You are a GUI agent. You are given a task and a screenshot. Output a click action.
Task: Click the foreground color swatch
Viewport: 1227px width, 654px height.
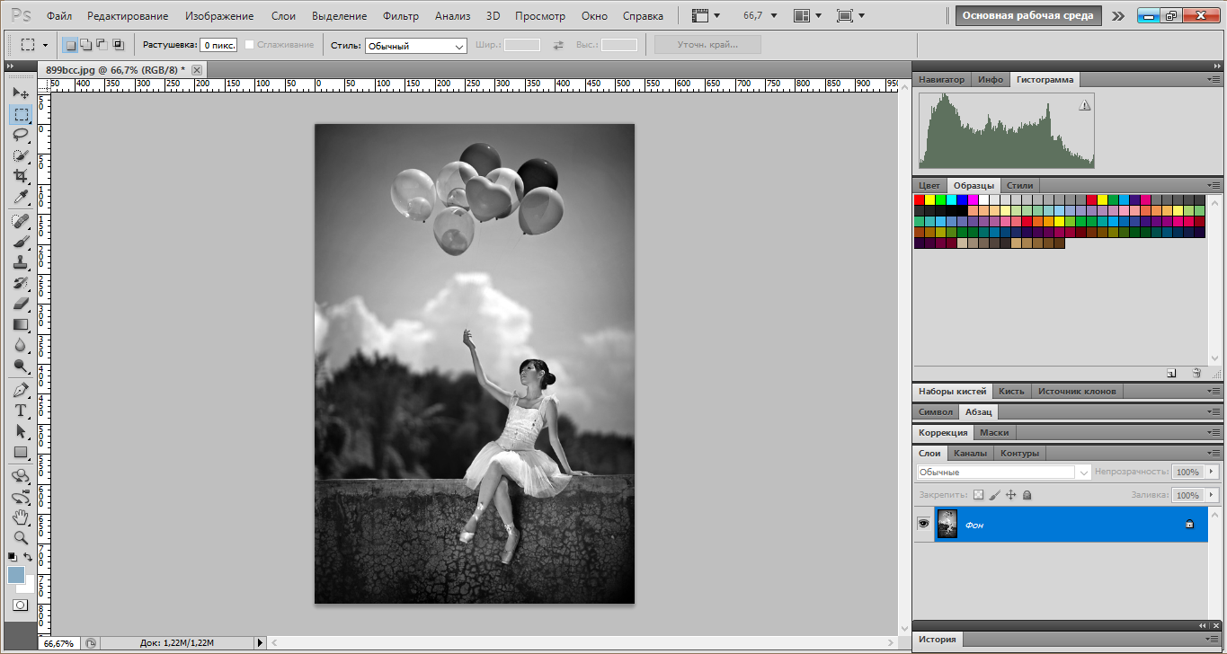[x=16, y=575]
